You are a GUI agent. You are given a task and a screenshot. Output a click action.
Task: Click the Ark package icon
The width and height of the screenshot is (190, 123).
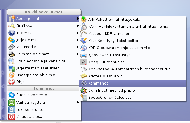84,20
